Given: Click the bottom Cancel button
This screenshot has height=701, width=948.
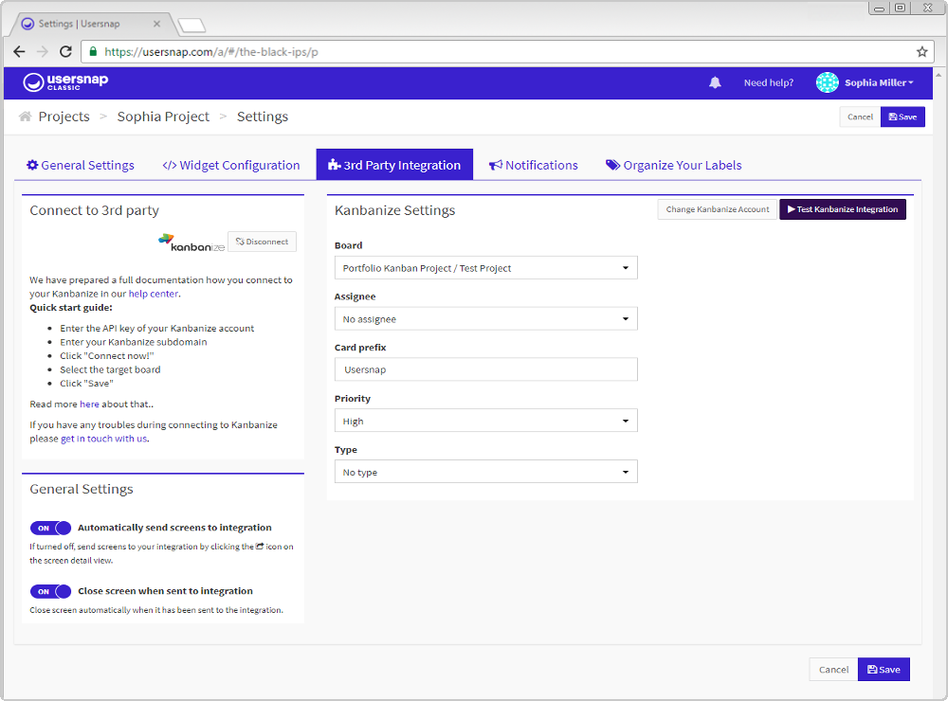Looking at the screenshot, I should [833, 669].
